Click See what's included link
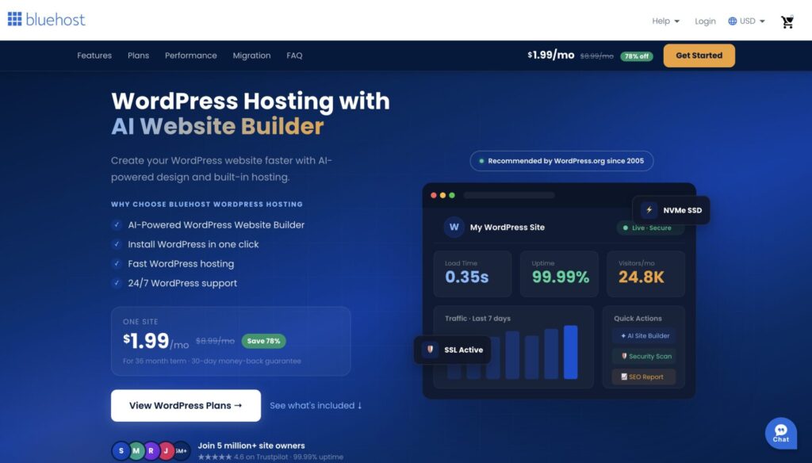 click(x=316, y=405)
